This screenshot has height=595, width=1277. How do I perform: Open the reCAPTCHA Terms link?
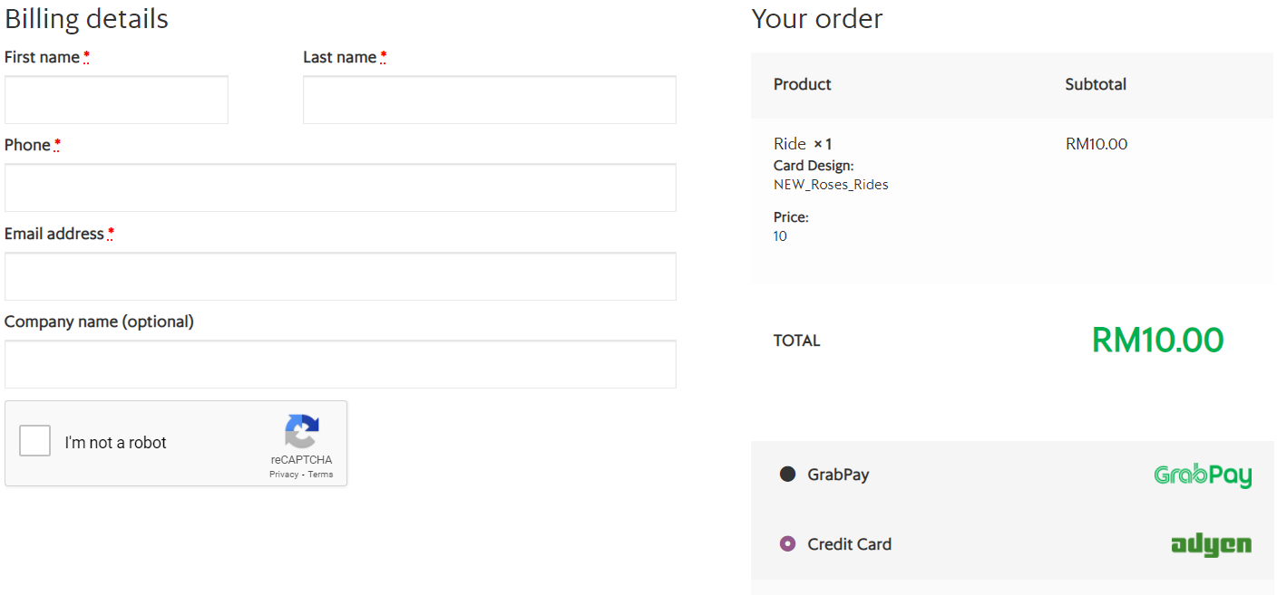click(x=320, y=475)
